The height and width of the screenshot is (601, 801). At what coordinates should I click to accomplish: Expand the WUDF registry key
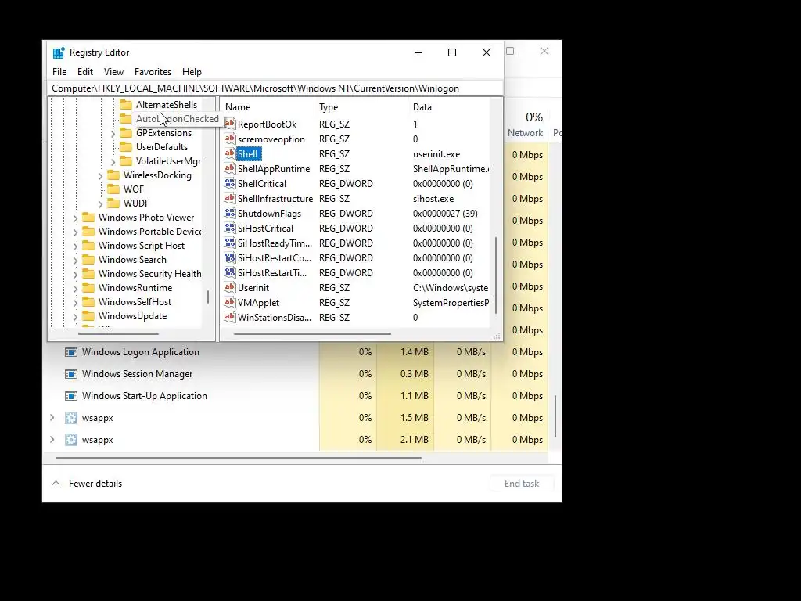(x=101, y=204)
